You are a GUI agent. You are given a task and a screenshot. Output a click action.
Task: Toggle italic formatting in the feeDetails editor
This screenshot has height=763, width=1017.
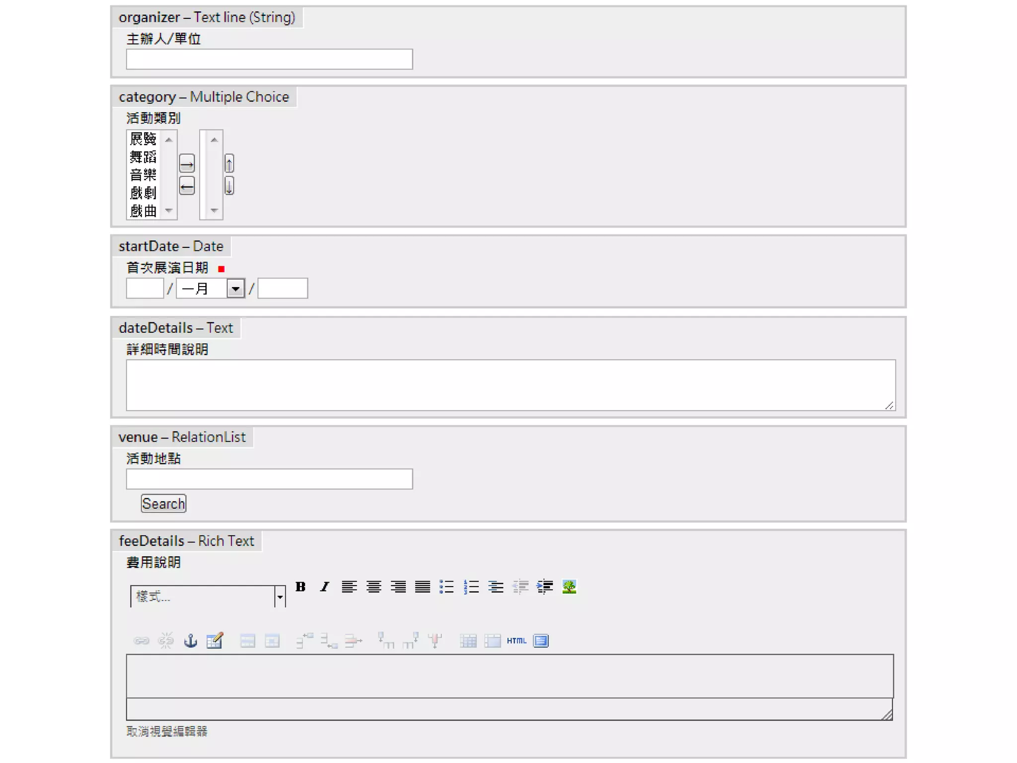[x=325, y=587]
